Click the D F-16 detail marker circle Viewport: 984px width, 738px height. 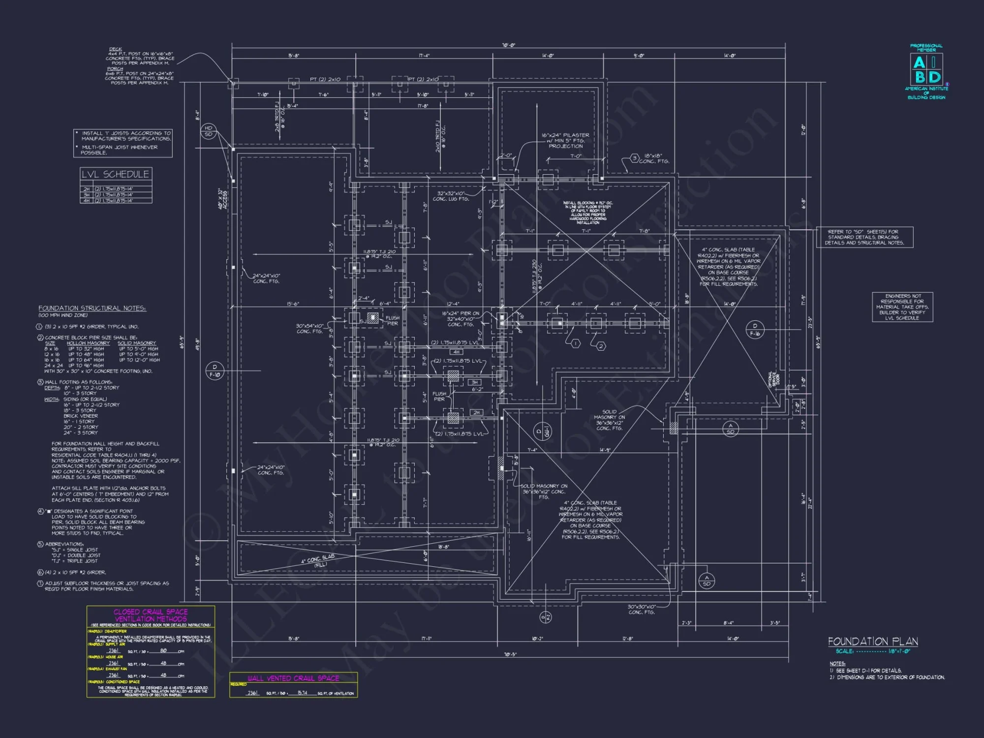(756, 330)
